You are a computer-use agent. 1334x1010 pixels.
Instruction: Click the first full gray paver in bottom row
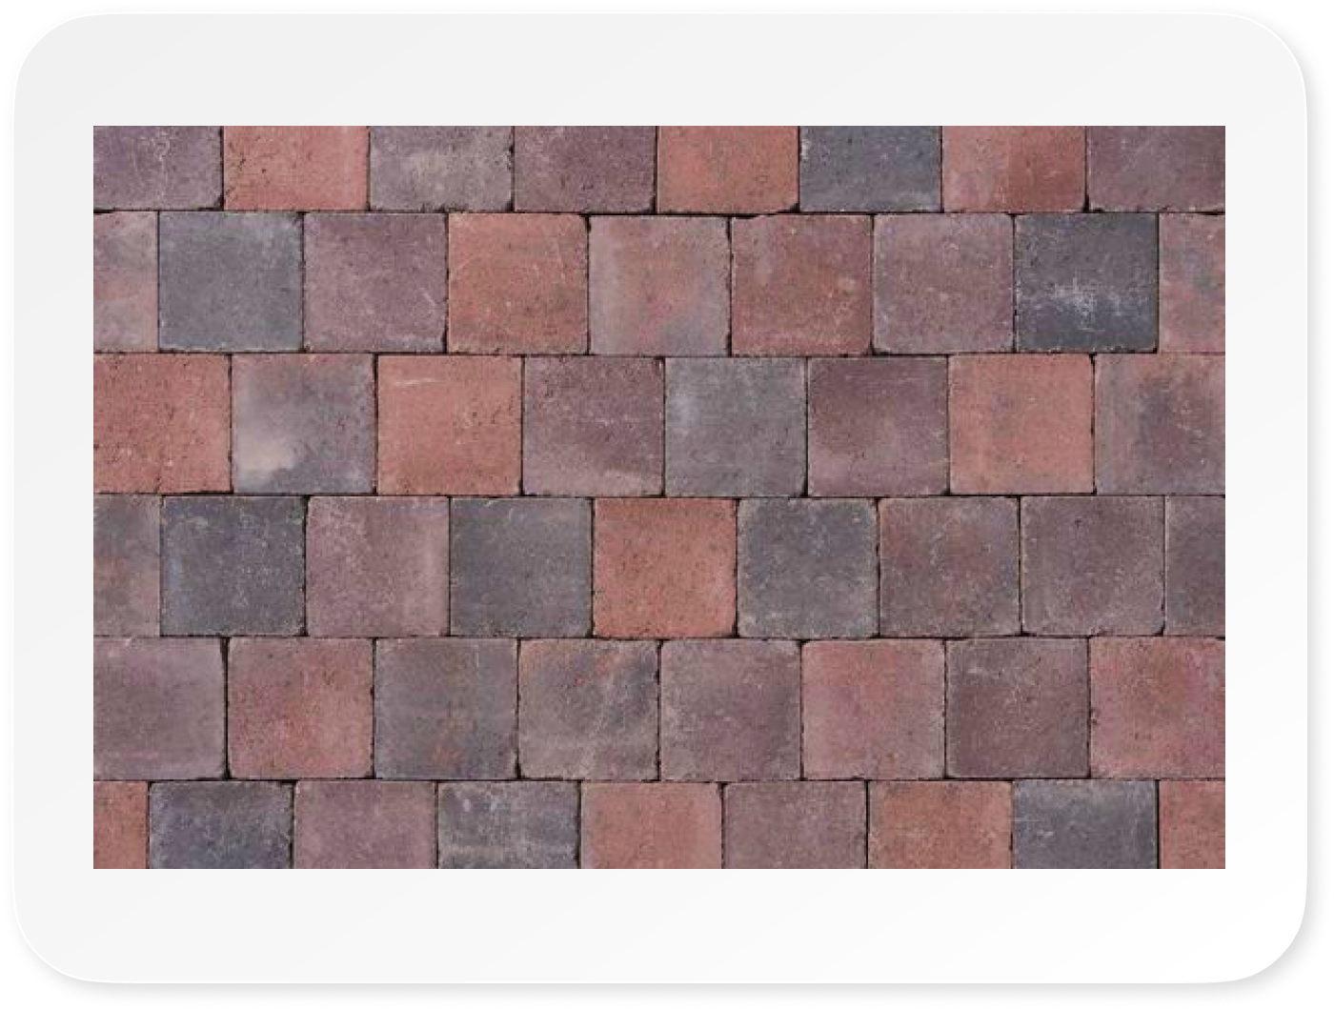pyautogui.click(x=220, y=825)
